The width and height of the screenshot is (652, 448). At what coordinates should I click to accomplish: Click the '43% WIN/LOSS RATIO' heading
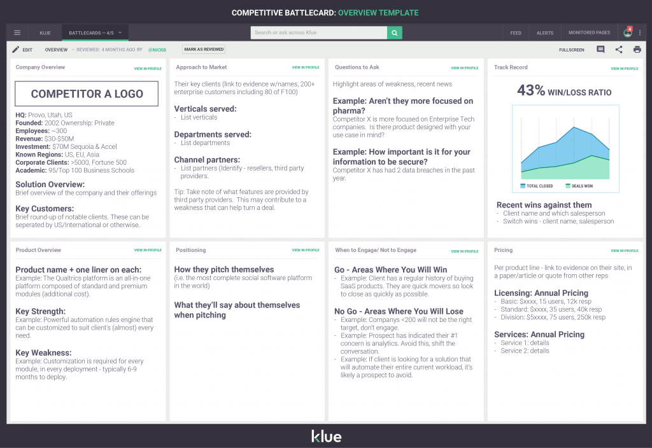564,90
